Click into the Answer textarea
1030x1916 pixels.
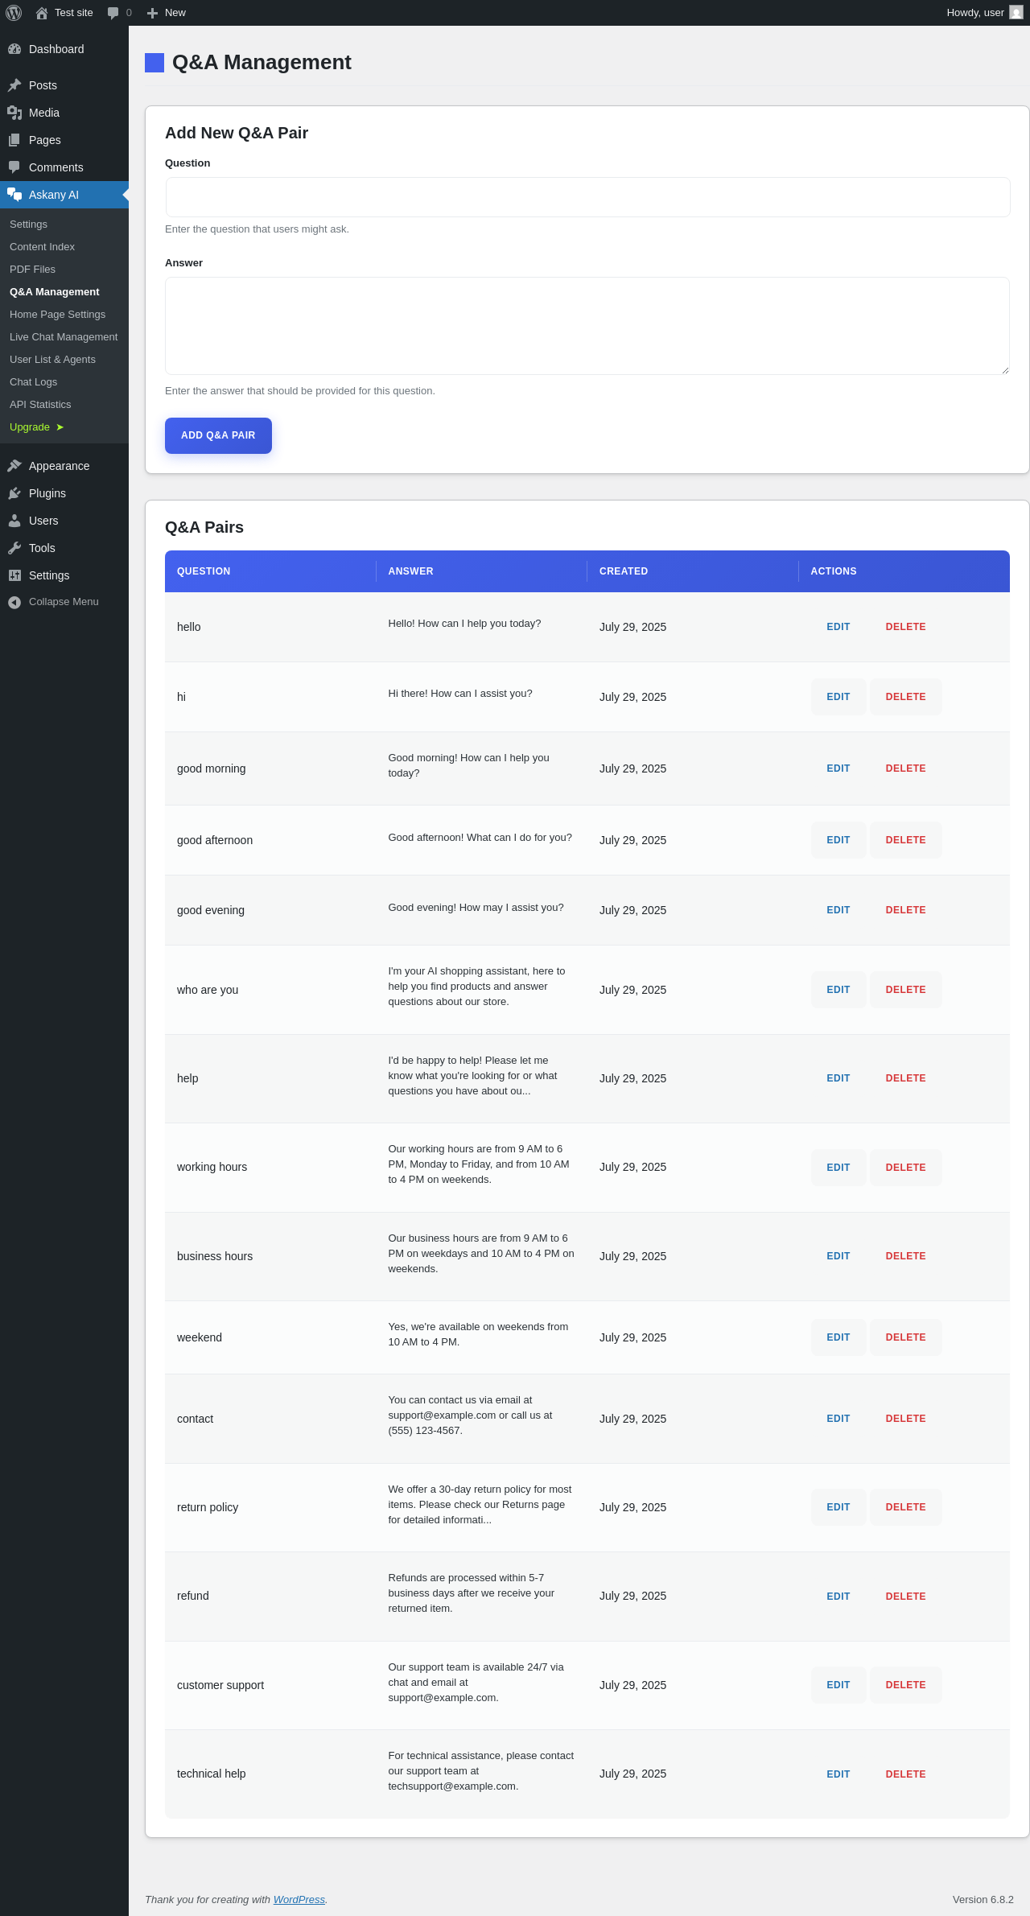click(x=587, y=326)
